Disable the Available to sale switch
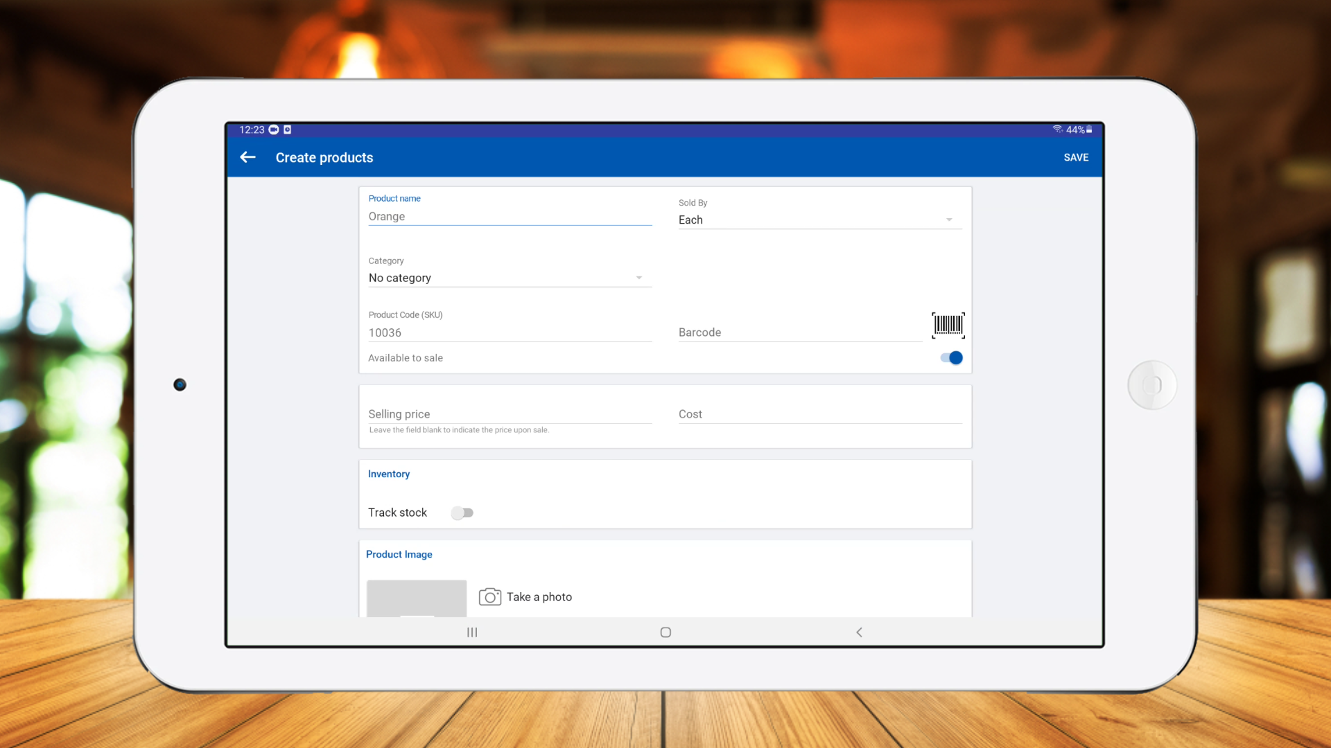Screen dimensions: 1331x748 [951, 358]
